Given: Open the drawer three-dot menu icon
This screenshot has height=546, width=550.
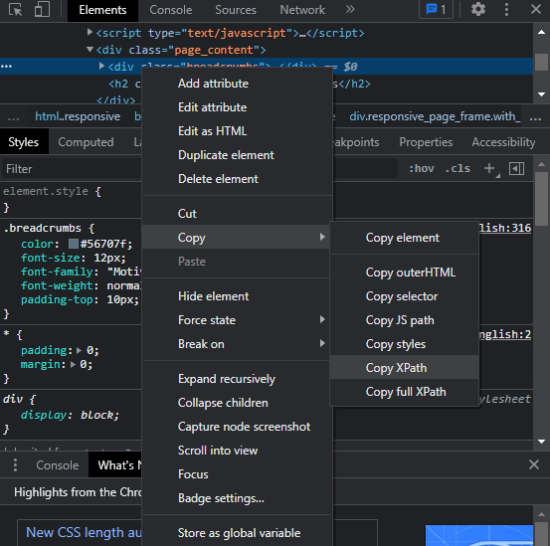Looking at the screenshot, I should (x=15, y=465).
